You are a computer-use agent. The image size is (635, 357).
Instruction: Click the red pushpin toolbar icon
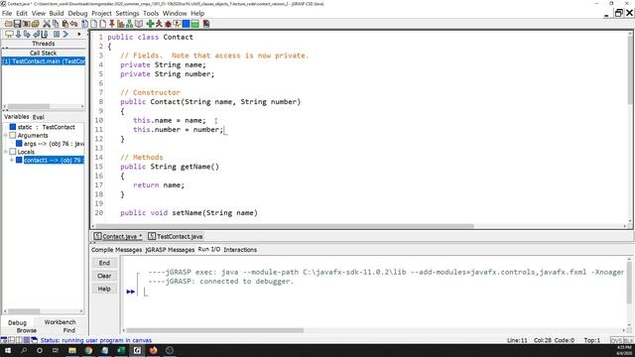pos(112,24)
